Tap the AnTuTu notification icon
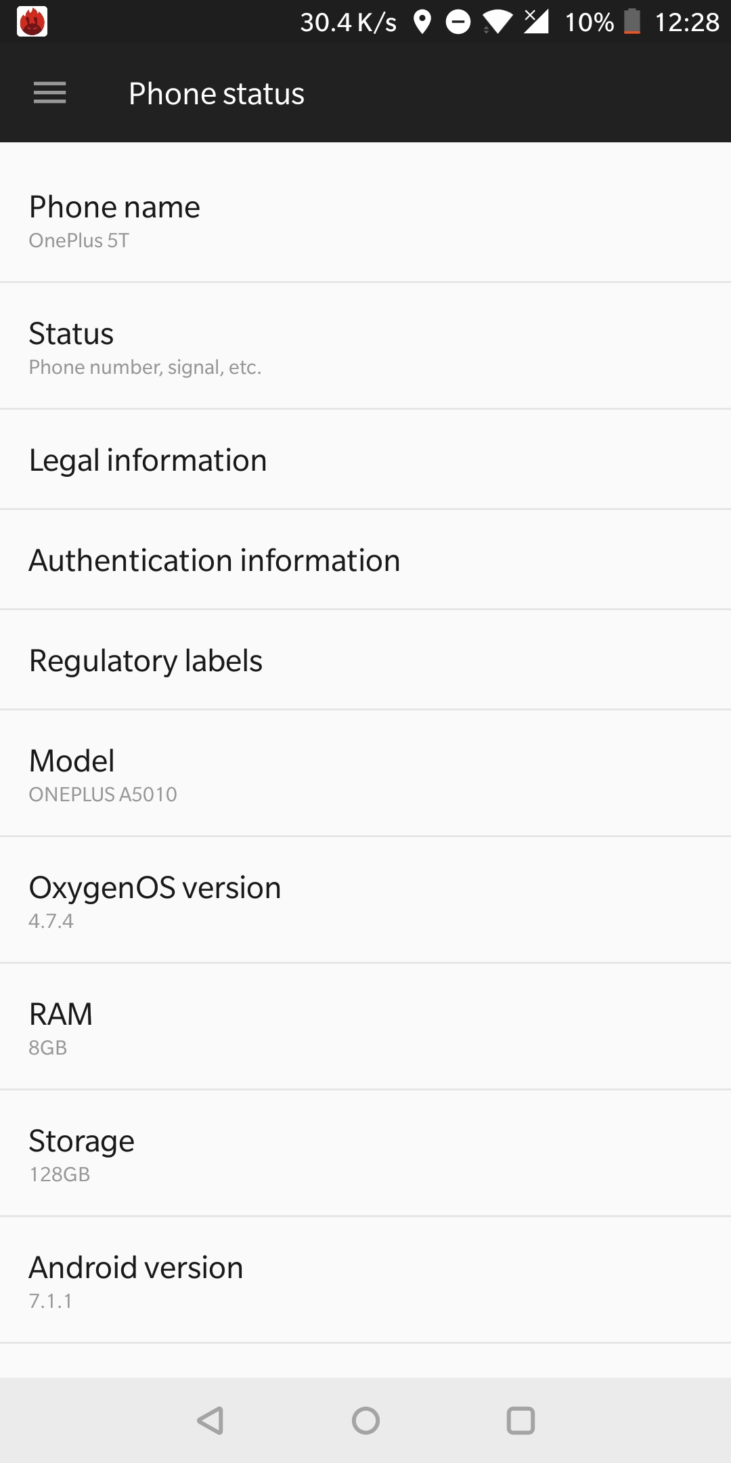 click(x=32, y=22)
